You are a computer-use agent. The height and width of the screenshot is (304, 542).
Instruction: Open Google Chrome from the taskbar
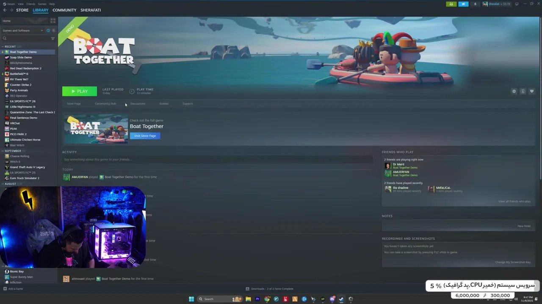[267, 299]
